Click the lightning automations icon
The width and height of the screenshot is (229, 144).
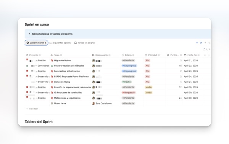(x=205, y=43)
